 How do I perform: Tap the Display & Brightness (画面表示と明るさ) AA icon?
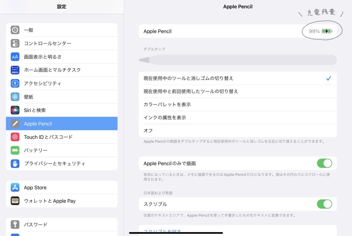coord(15,57)
